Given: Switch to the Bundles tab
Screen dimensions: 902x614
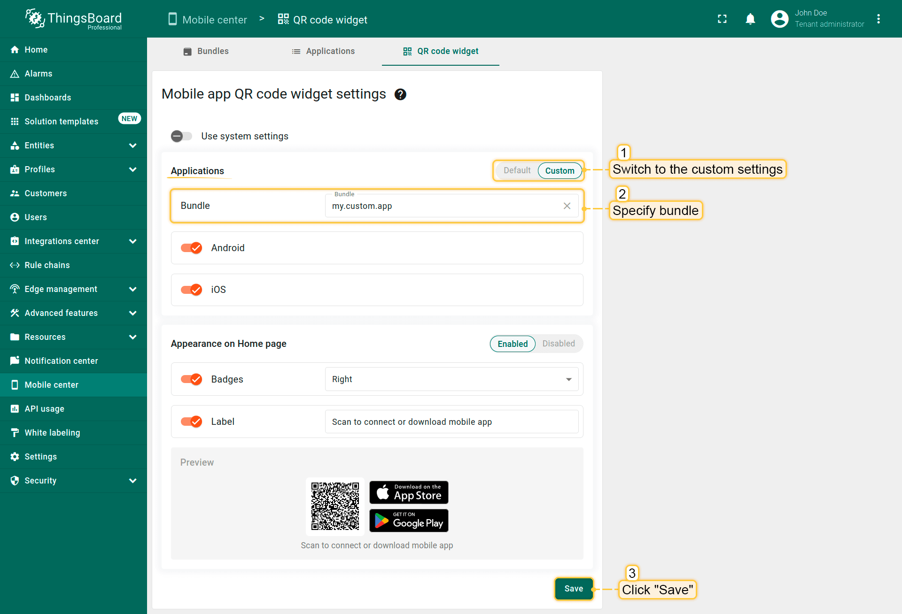Looking at the screenshot, I should 206,51.
